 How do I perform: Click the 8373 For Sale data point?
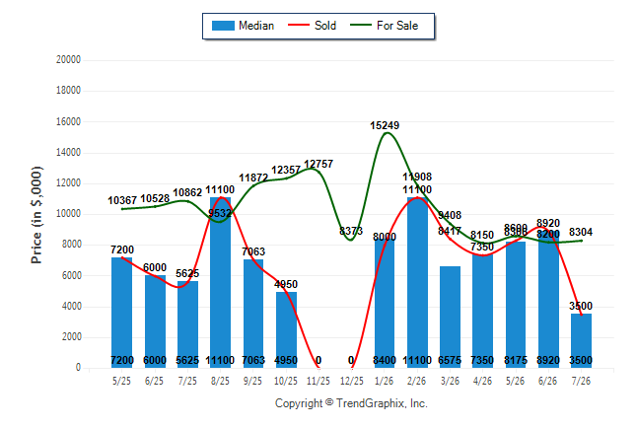click(351, 240)
